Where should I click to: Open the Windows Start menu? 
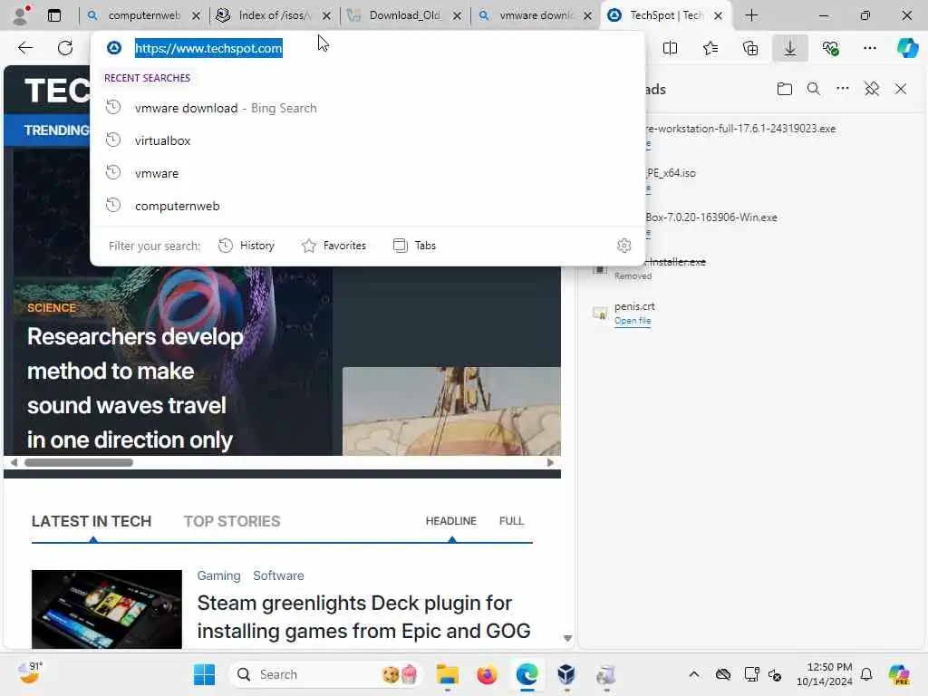tap(205, 674)
